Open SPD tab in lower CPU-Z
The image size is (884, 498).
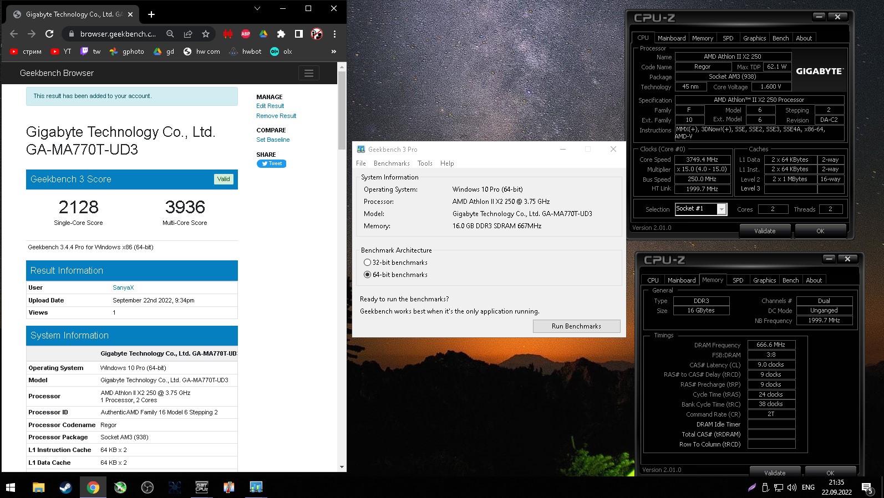(x=738, y=280)
